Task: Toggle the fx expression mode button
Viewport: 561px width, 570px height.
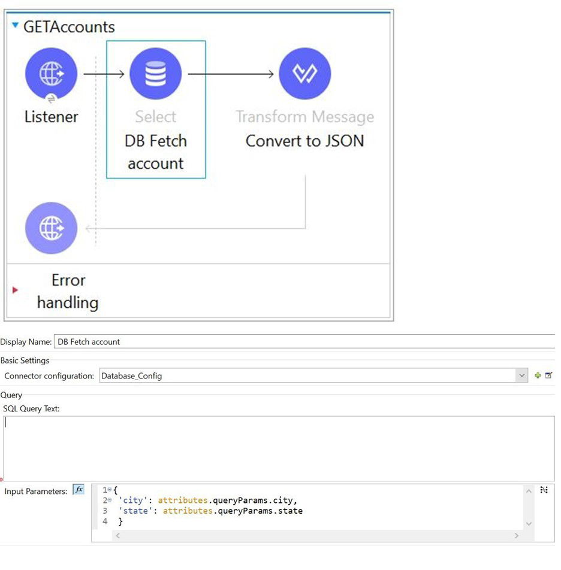Action: click(79, 490)
